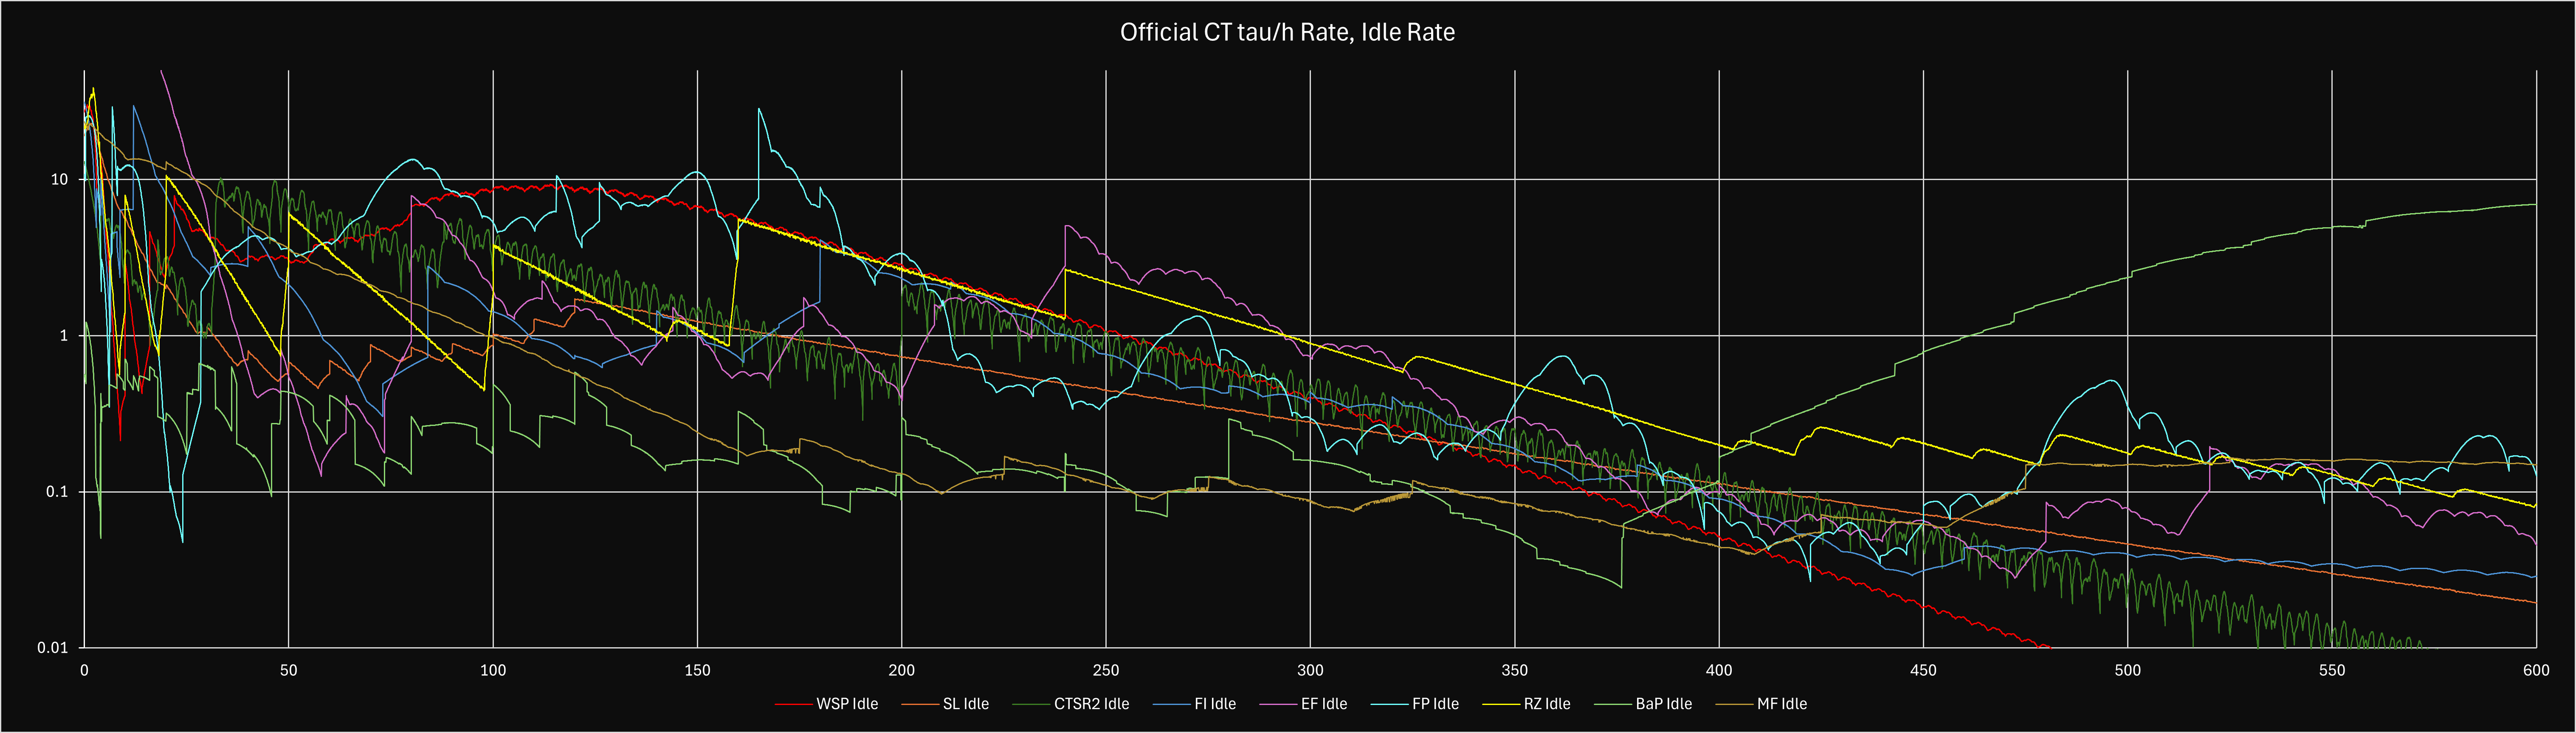Click the x-axis label 250

pyautogui.click(x=1106, y=670)
